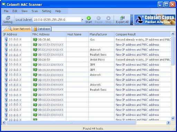Viewport: 177px width, 132px height.
Task: Click the host icon in the Gvc row
Action: coord(6,40)
